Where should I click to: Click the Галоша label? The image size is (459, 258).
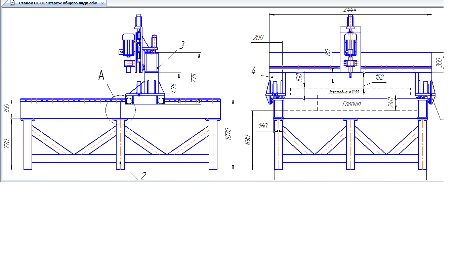click(351, 104)
